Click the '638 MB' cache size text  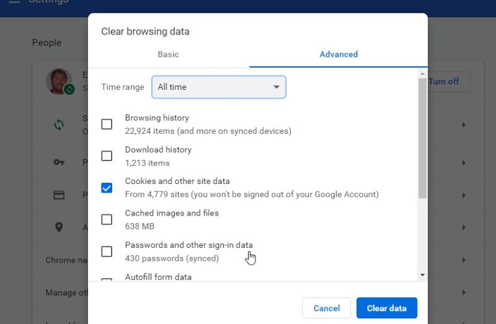139,226
